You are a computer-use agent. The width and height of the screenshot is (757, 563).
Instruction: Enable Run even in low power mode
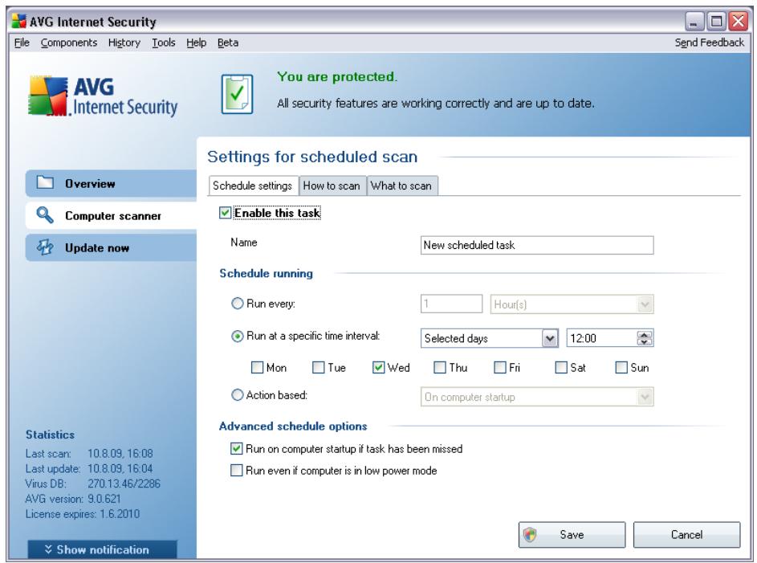(x=236, y=471)
